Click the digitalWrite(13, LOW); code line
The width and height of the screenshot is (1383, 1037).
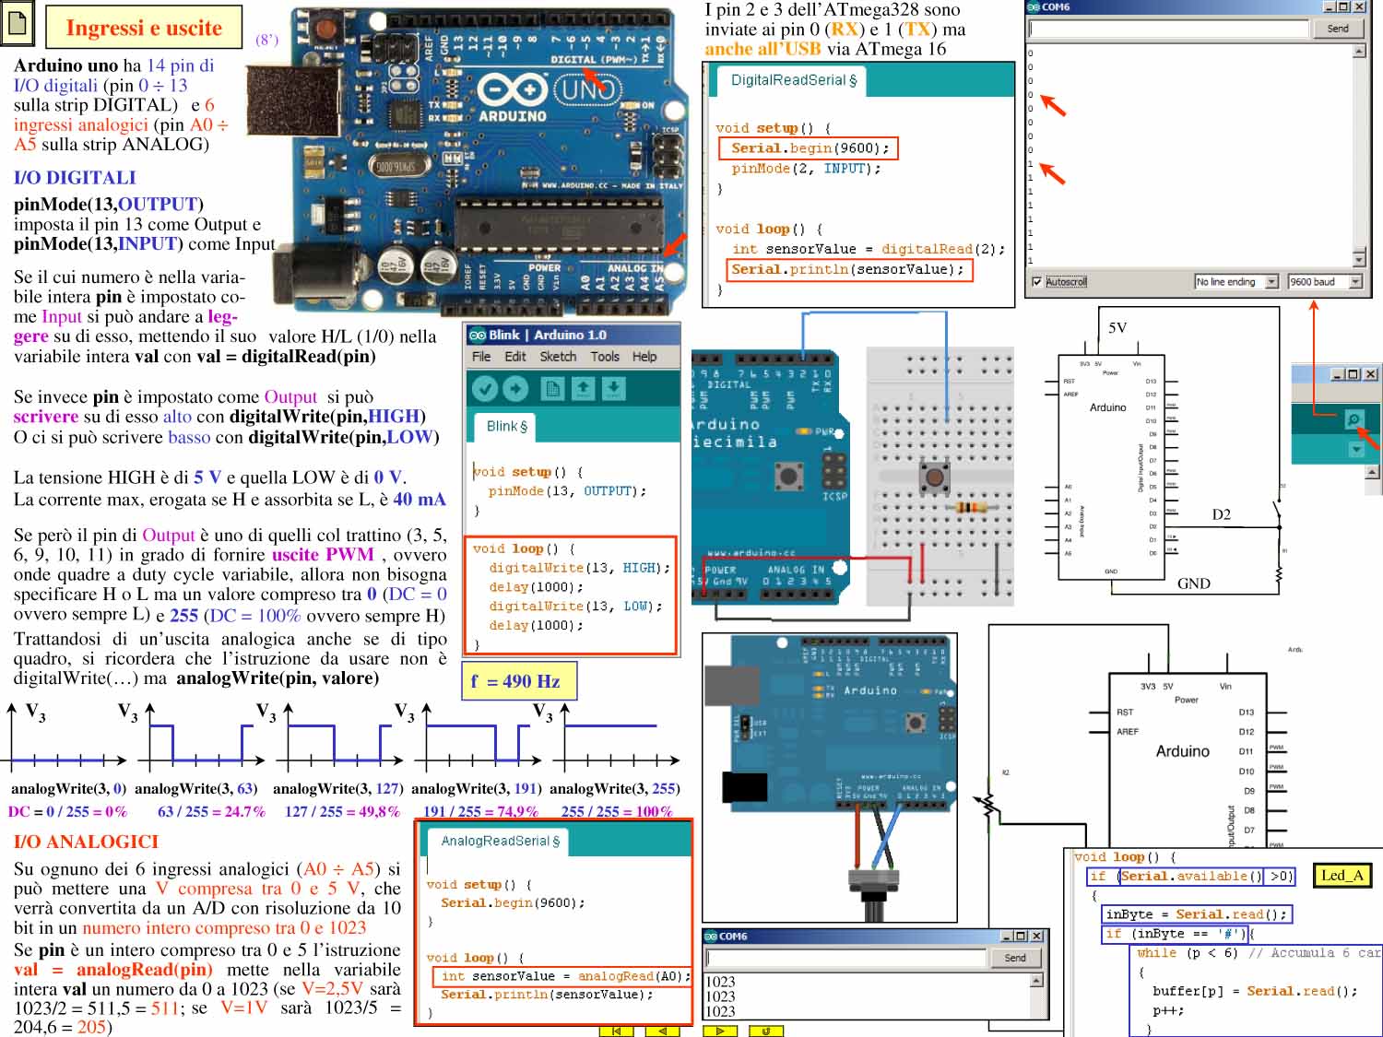point(575,606)
